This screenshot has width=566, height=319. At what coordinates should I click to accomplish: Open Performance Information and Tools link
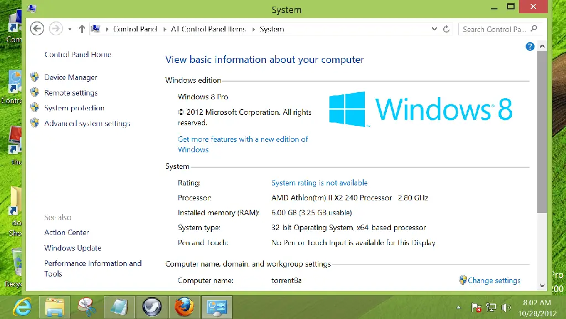point(93,269)
